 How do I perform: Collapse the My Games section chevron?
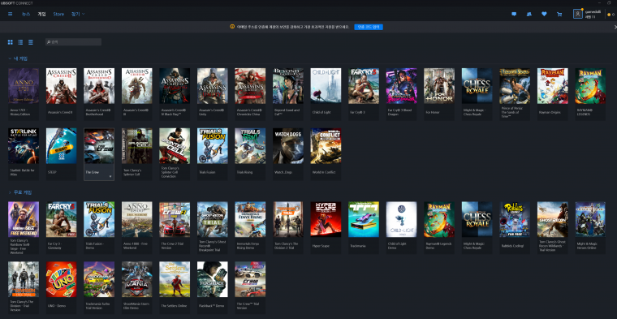[x=10, y=58]
